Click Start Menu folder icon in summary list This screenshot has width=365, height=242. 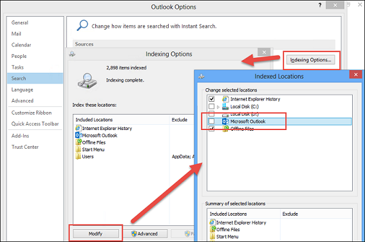pos(212,237)
